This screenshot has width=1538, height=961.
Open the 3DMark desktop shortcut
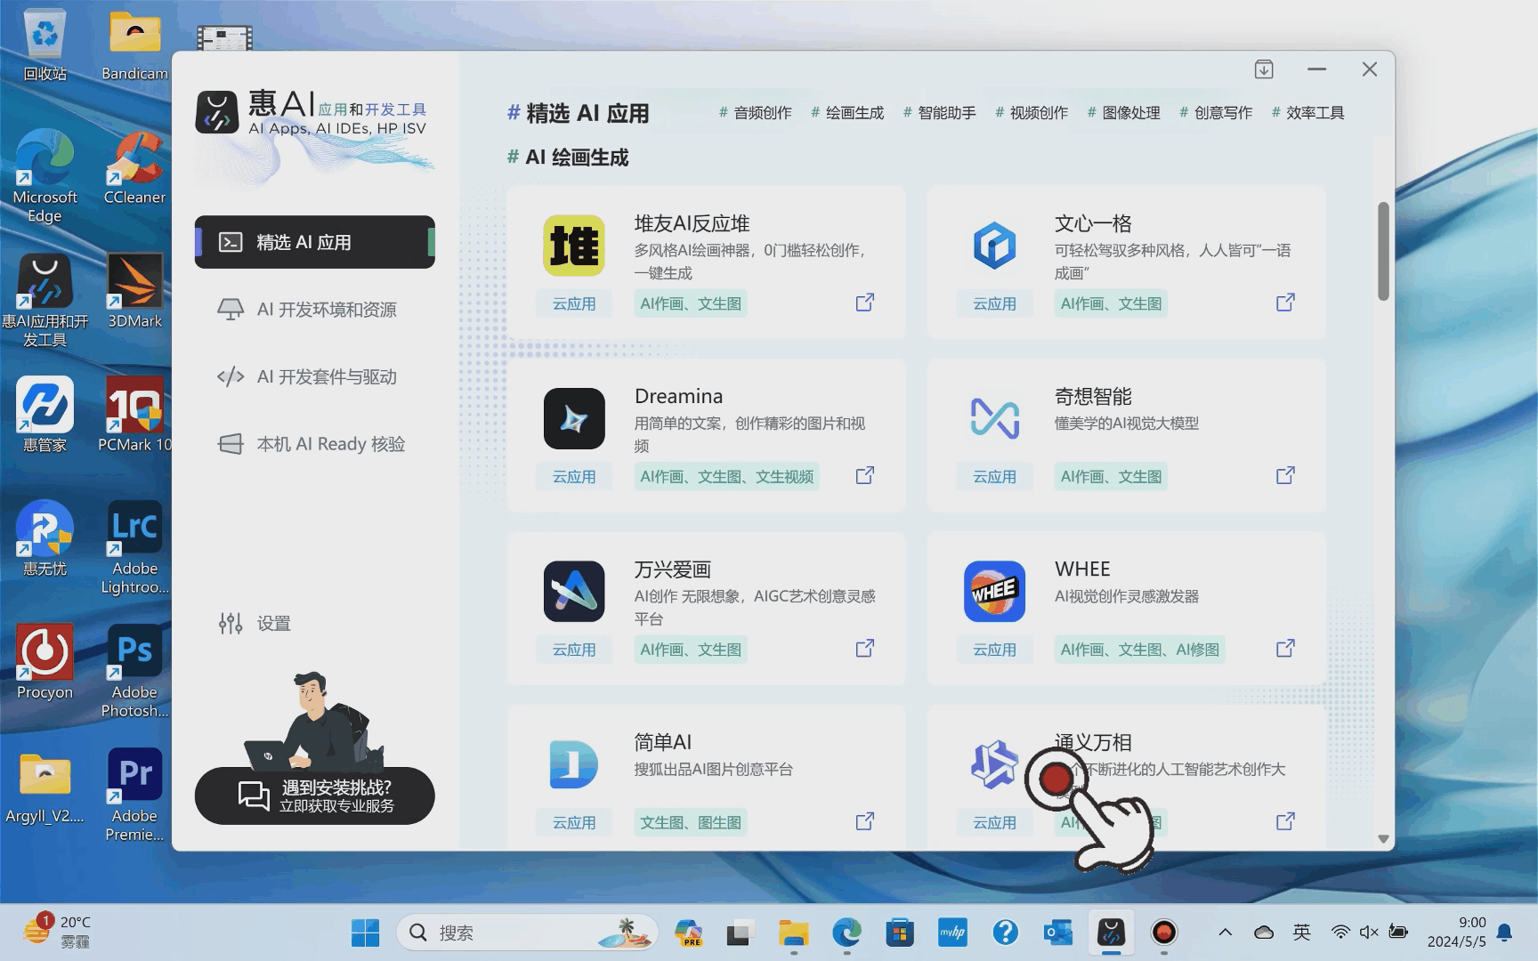(x=134, y=292)
